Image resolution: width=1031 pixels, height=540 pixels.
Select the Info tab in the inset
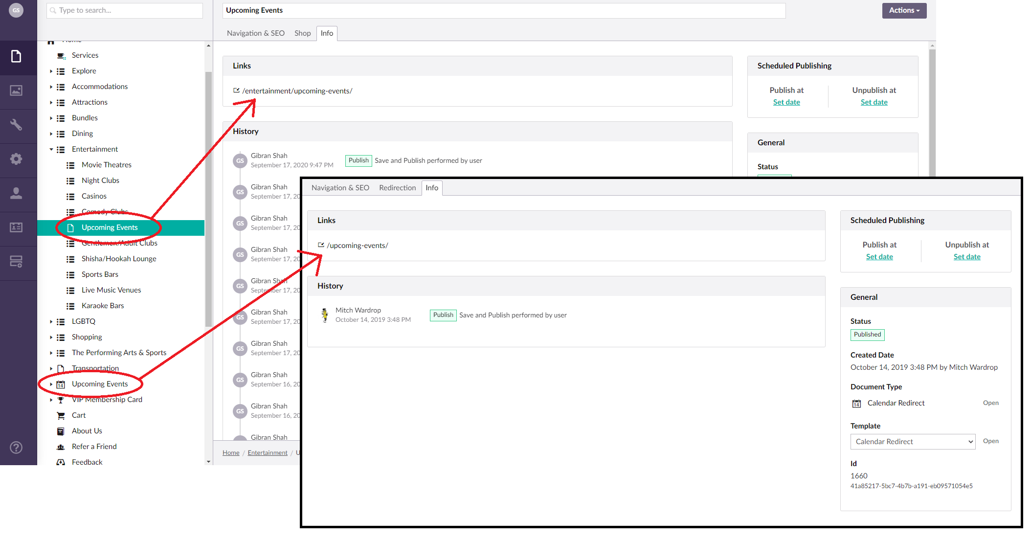[x=432, y=188]
